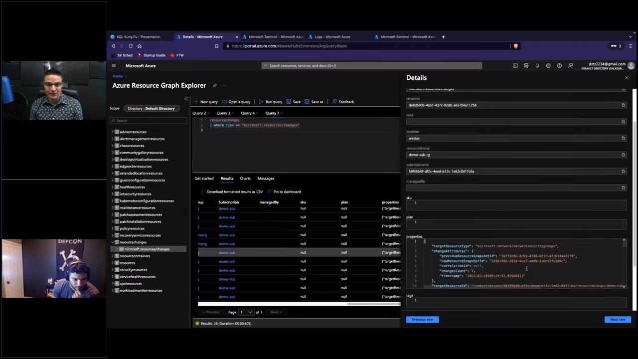Image resolution: width=638 pixels, height=359 pixels.
Task: Click the Home breadcrumb link
Action: tap(118, 76)
